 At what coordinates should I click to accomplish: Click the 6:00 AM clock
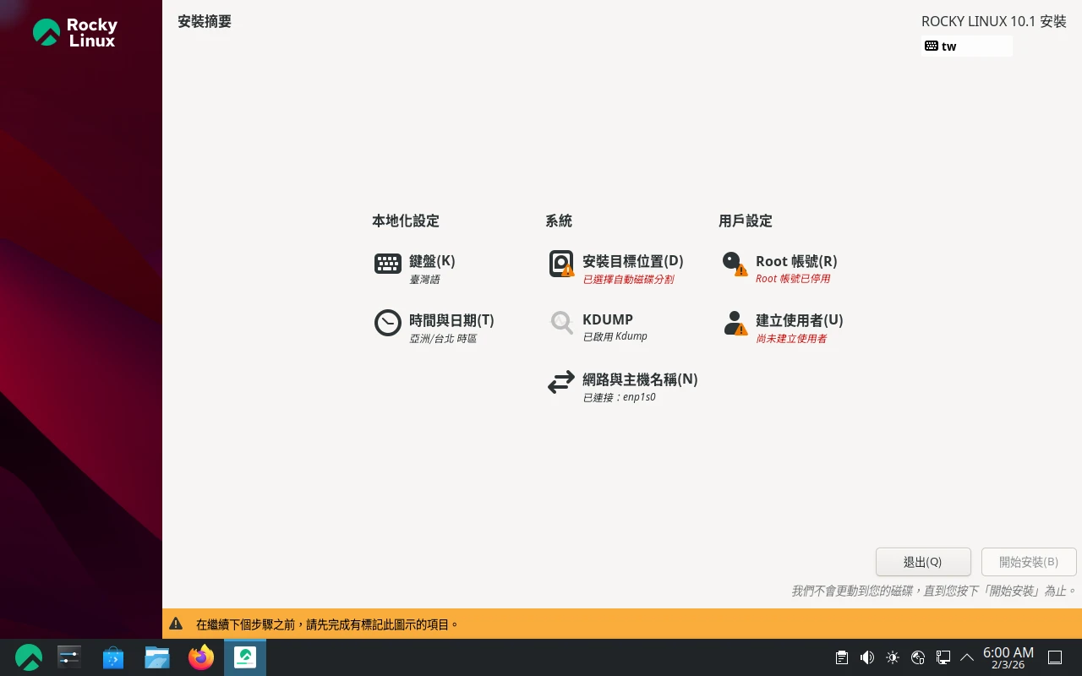1008,657
